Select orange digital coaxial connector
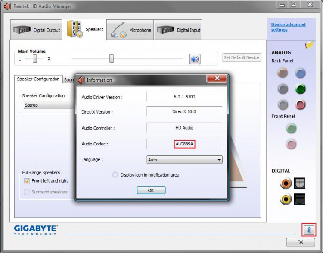The width and height of the screenshot is (323, 253). 286,183
